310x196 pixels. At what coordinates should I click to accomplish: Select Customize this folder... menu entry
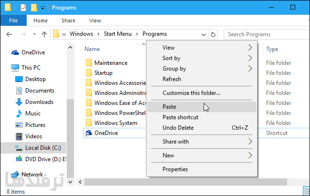point(202,93)
